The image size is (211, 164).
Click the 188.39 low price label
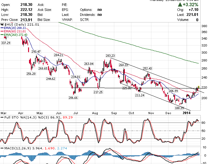tap(179, 108)
